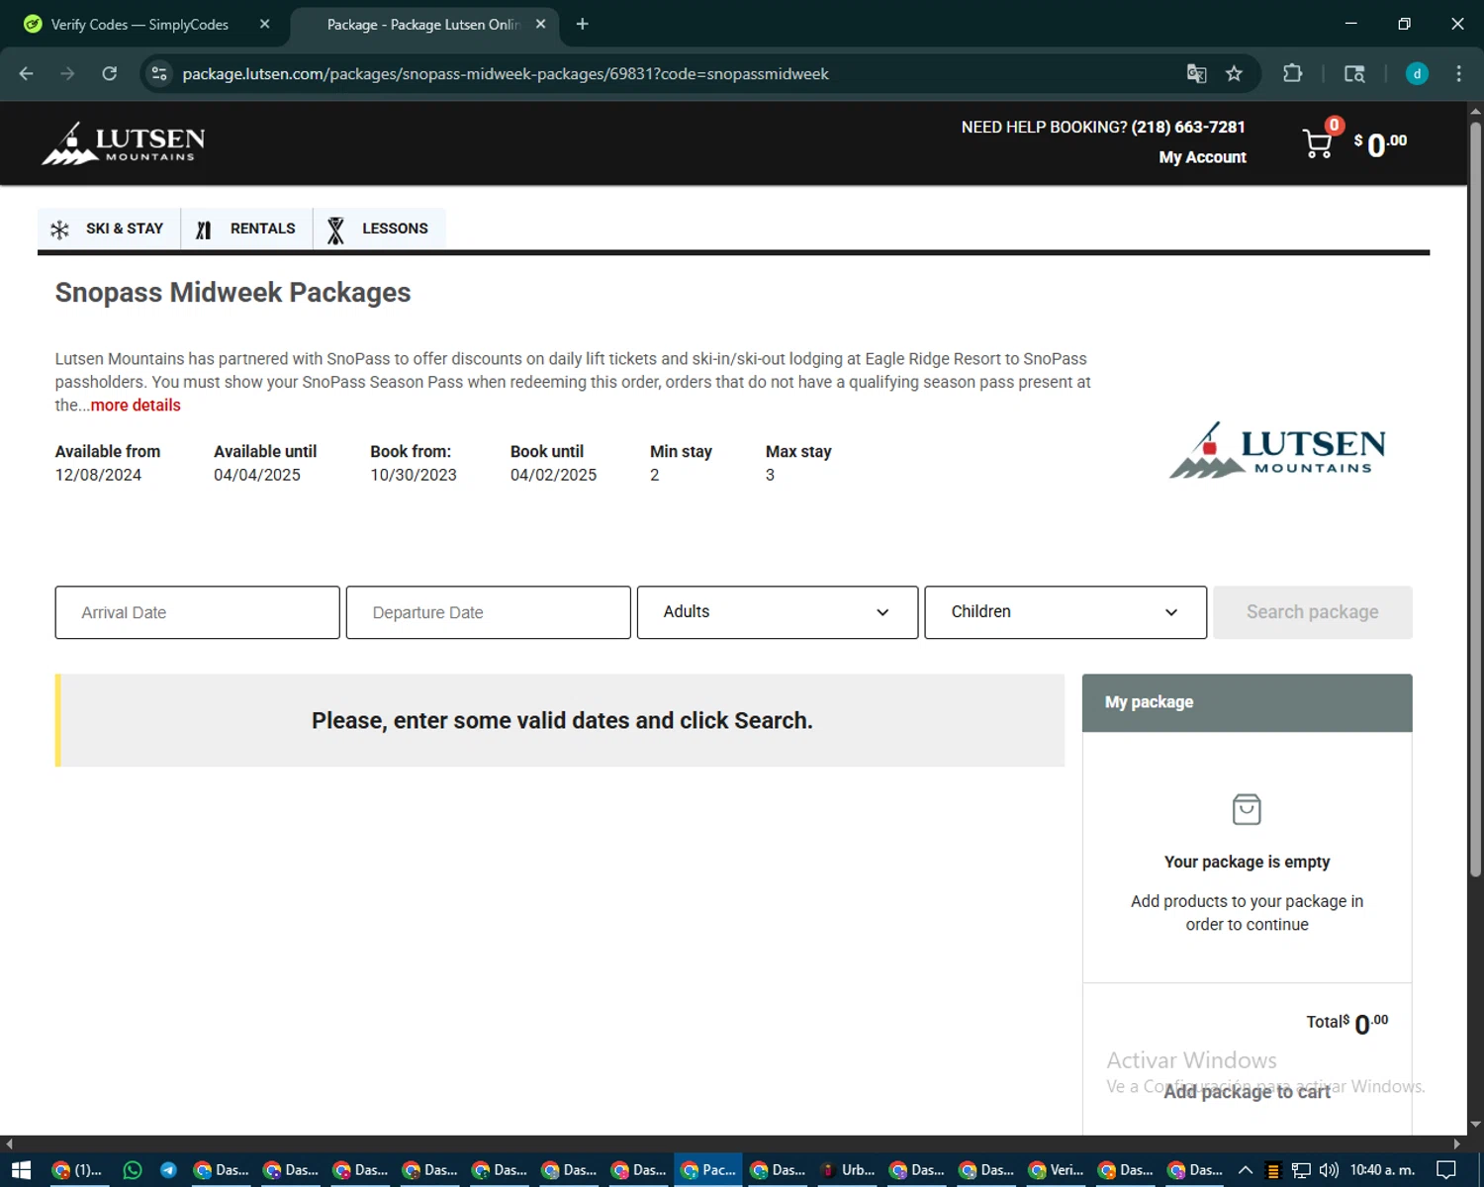Viewport: 1484px width, 1187px height.
Task: Click the crossed skis icon on Lessons
Action: click(x=335, y=229)
